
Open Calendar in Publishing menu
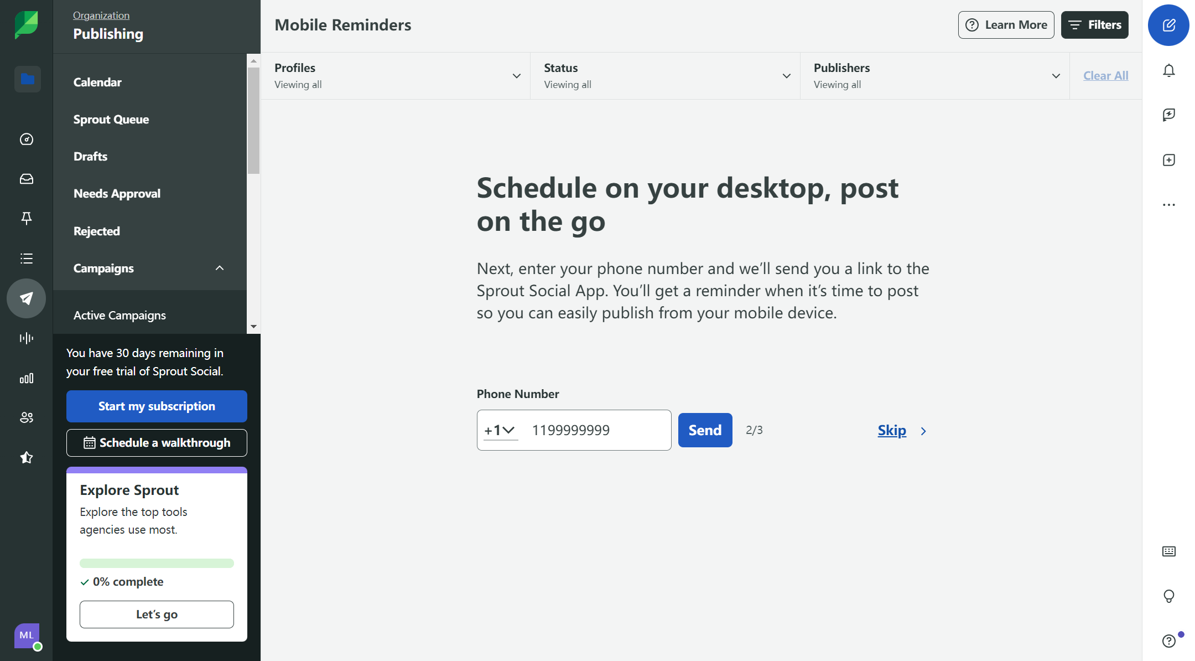pyautogui.click(x=97, y=82)
